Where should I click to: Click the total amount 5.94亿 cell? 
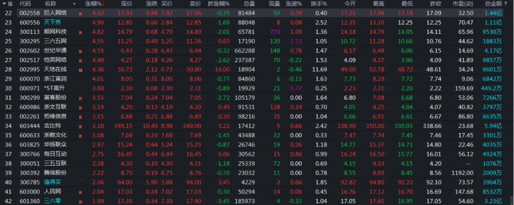click(493, 126)
